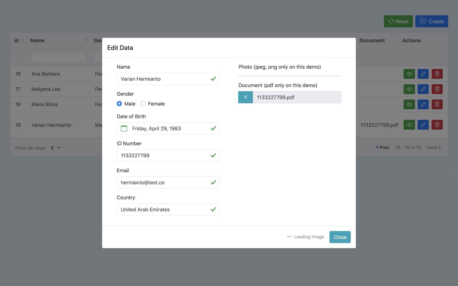
Task: Click the sort arrows beside Name column
Action: click(87, 40)
